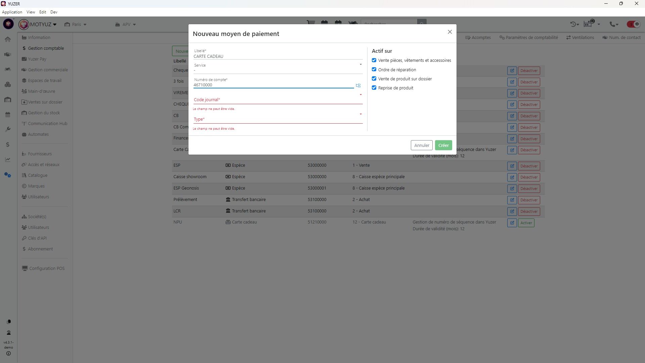
Task: Click the Libellé input field
Action: [x=277, y=56]
